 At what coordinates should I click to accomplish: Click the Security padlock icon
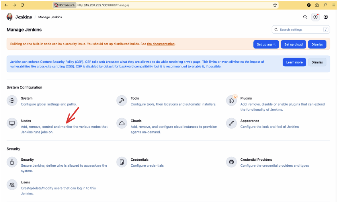click(x=12, y=162)
